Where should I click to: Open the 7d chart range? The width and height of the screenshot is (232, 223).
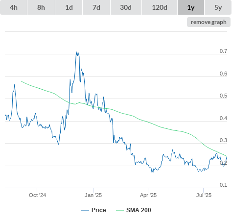coord(96,7)
